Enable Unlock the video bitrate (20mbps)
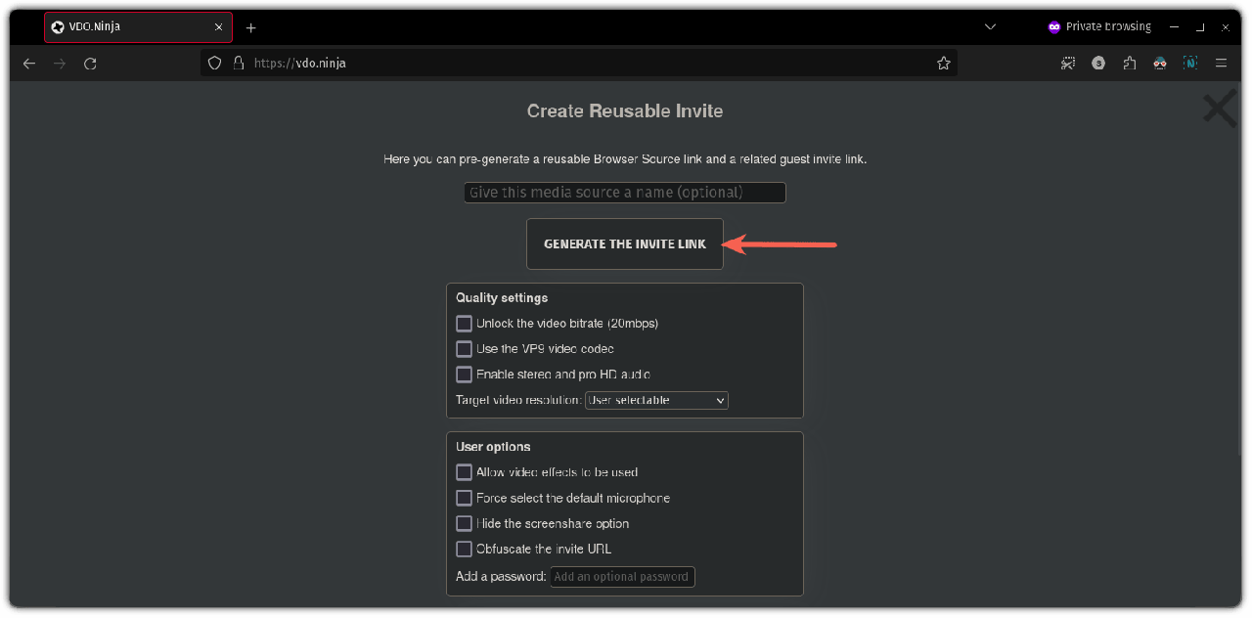This screenshot has height=618, width=1252. coord(464,324)
